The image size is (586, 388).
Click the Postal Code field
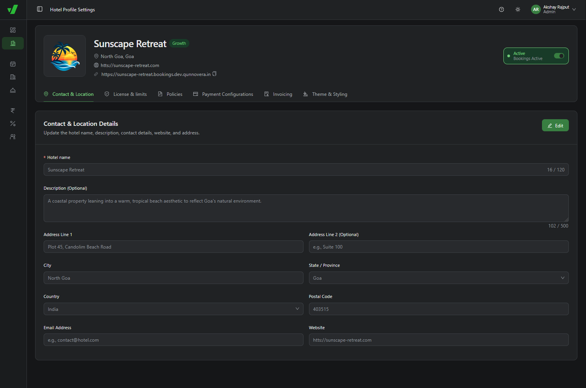coord(439,309)
